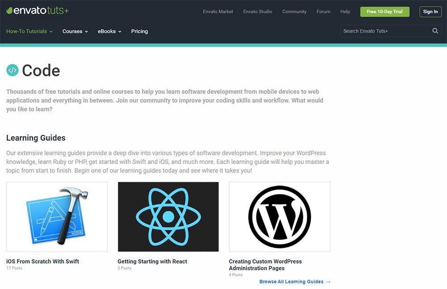Visit the Community page

pyautogui.click(x=294, y=12)
